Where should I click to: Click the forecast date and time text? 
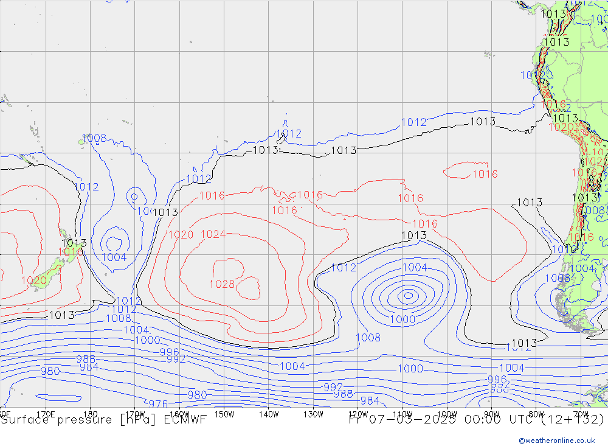pyautogui.click(x=476, y=419)
